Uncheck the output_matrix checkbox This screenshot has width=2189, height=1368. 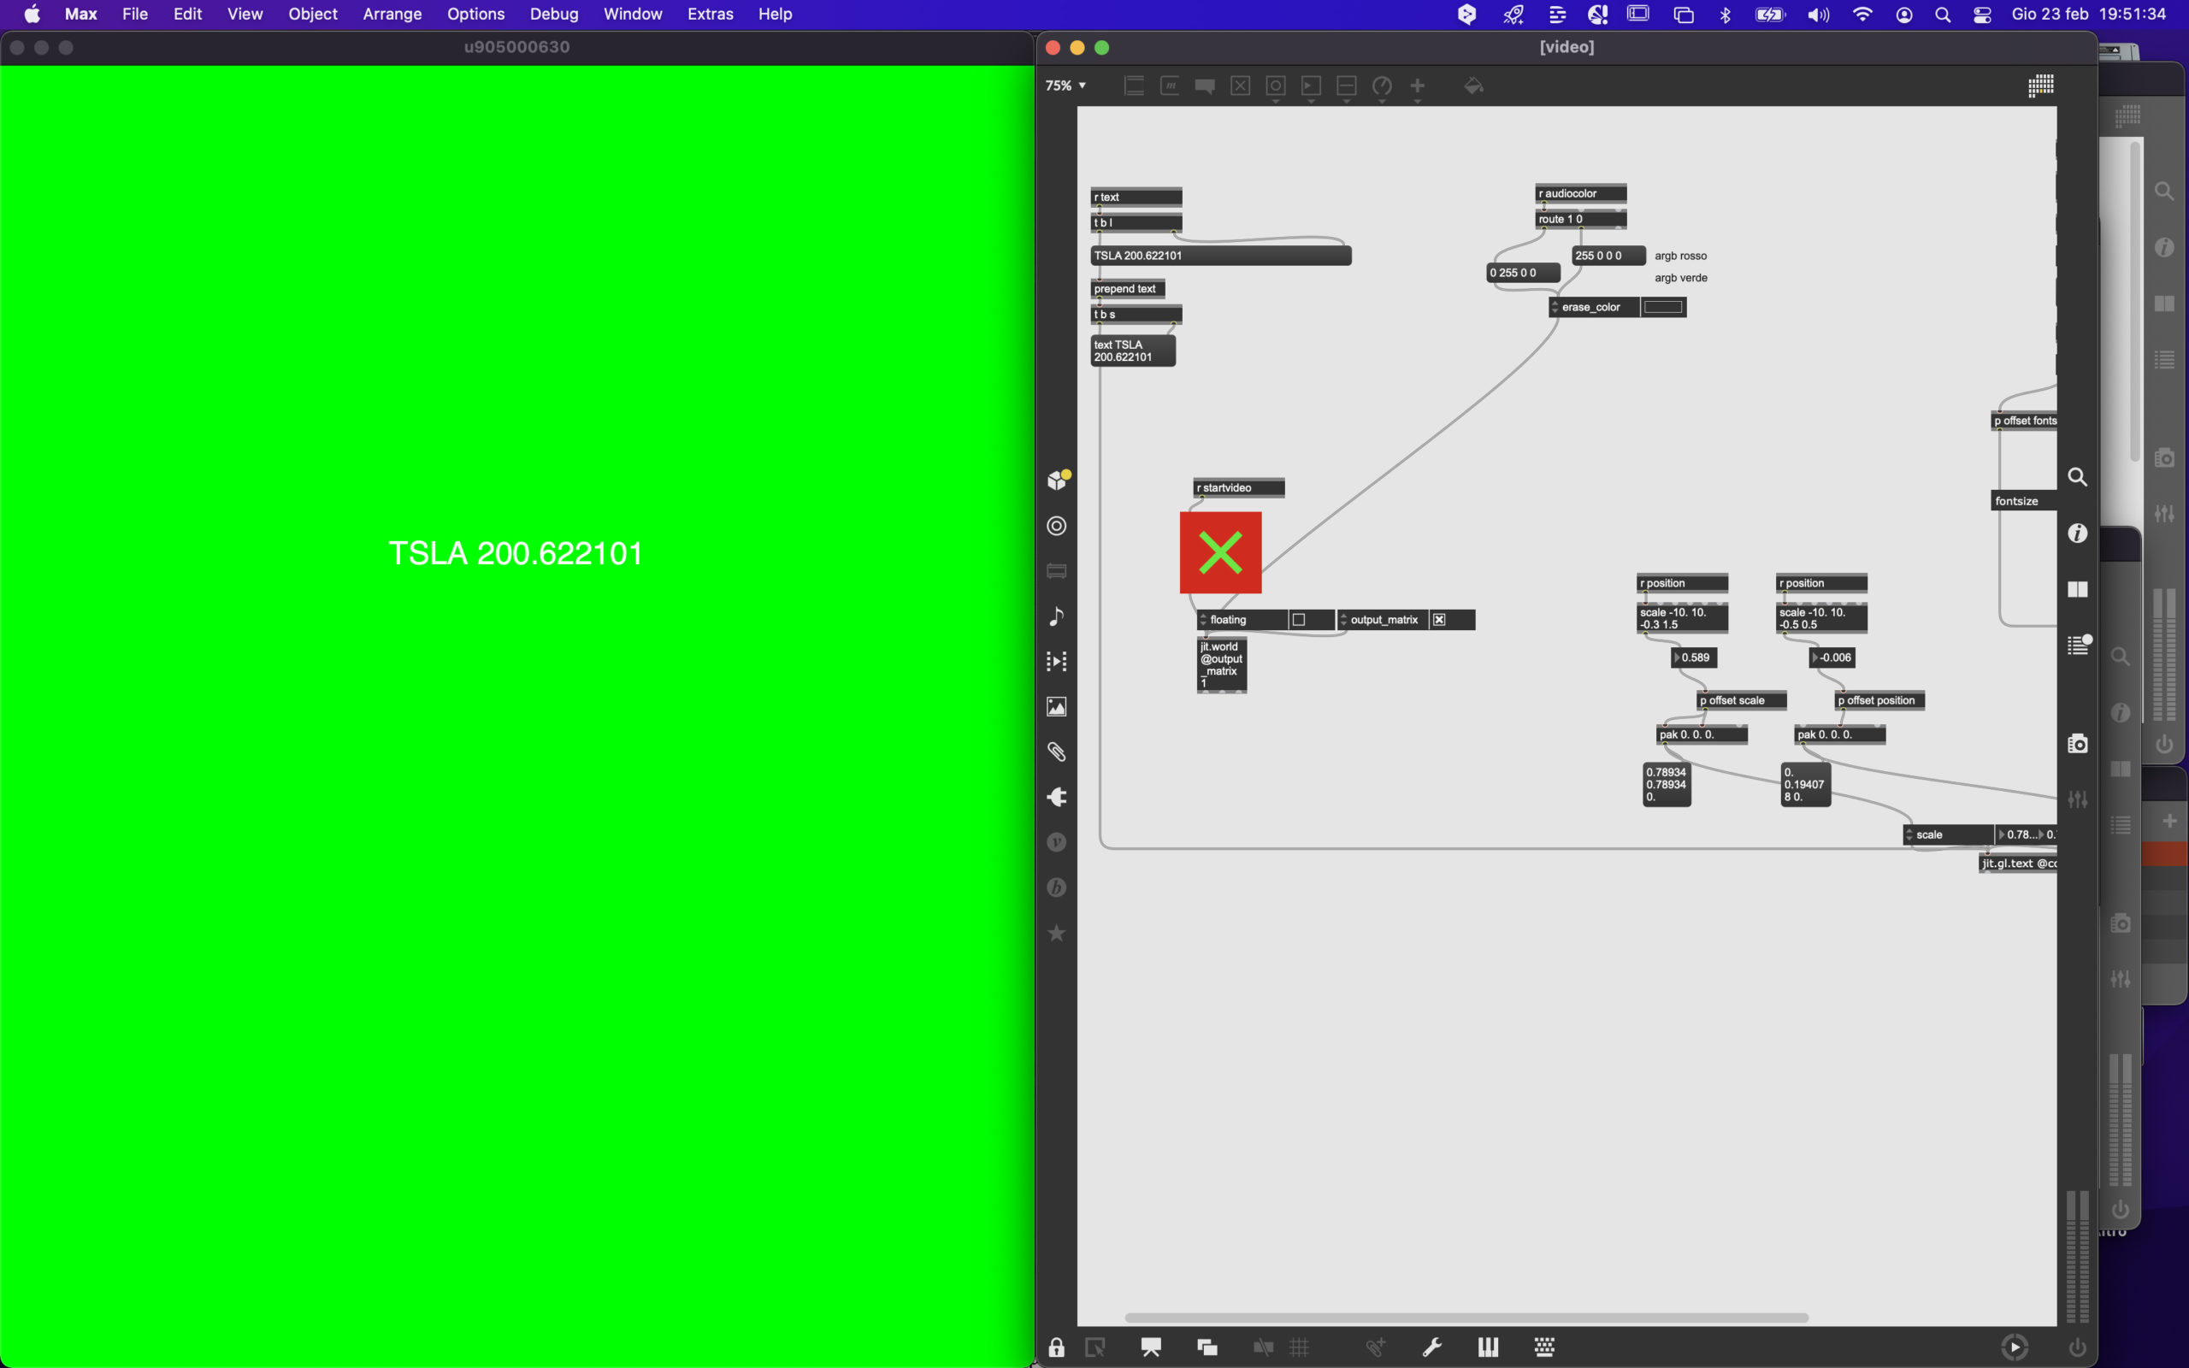tap(1439, 620)
